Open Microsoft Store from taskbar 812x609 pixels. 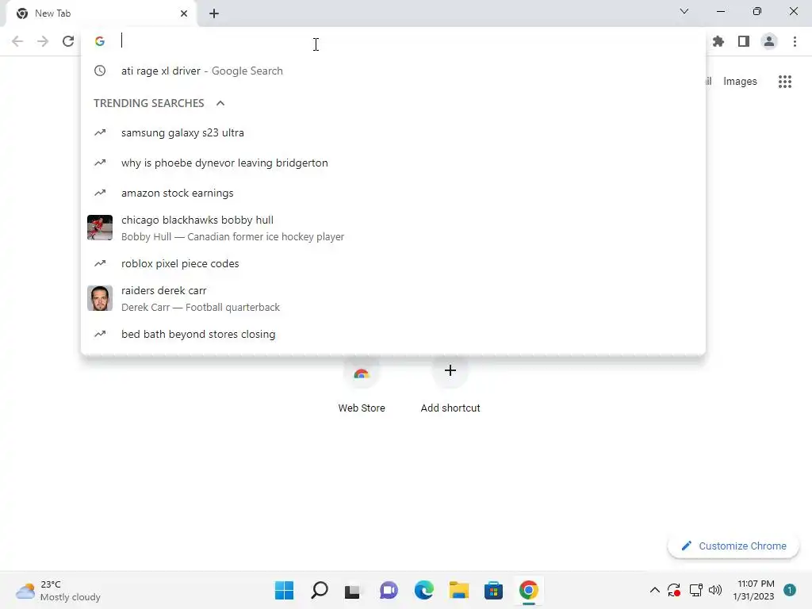(x=493, y=590)
